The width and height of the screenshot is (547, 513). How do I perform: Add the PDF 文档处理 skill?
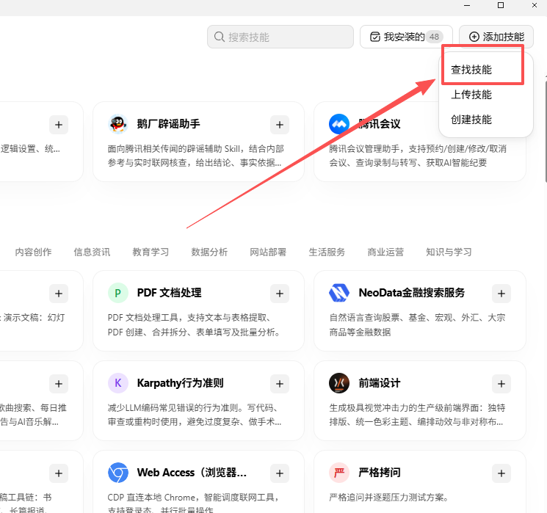click(x=280, y=294)
